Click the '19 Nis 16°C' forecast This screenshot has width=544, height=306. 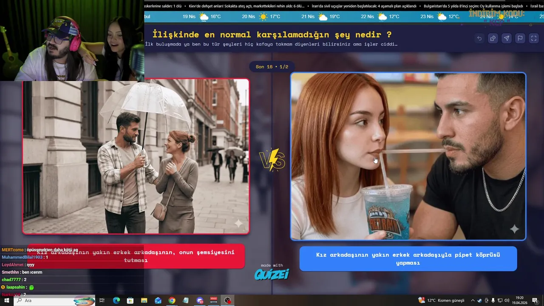(202, 17)
